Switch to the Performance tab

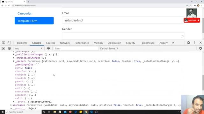82,43
